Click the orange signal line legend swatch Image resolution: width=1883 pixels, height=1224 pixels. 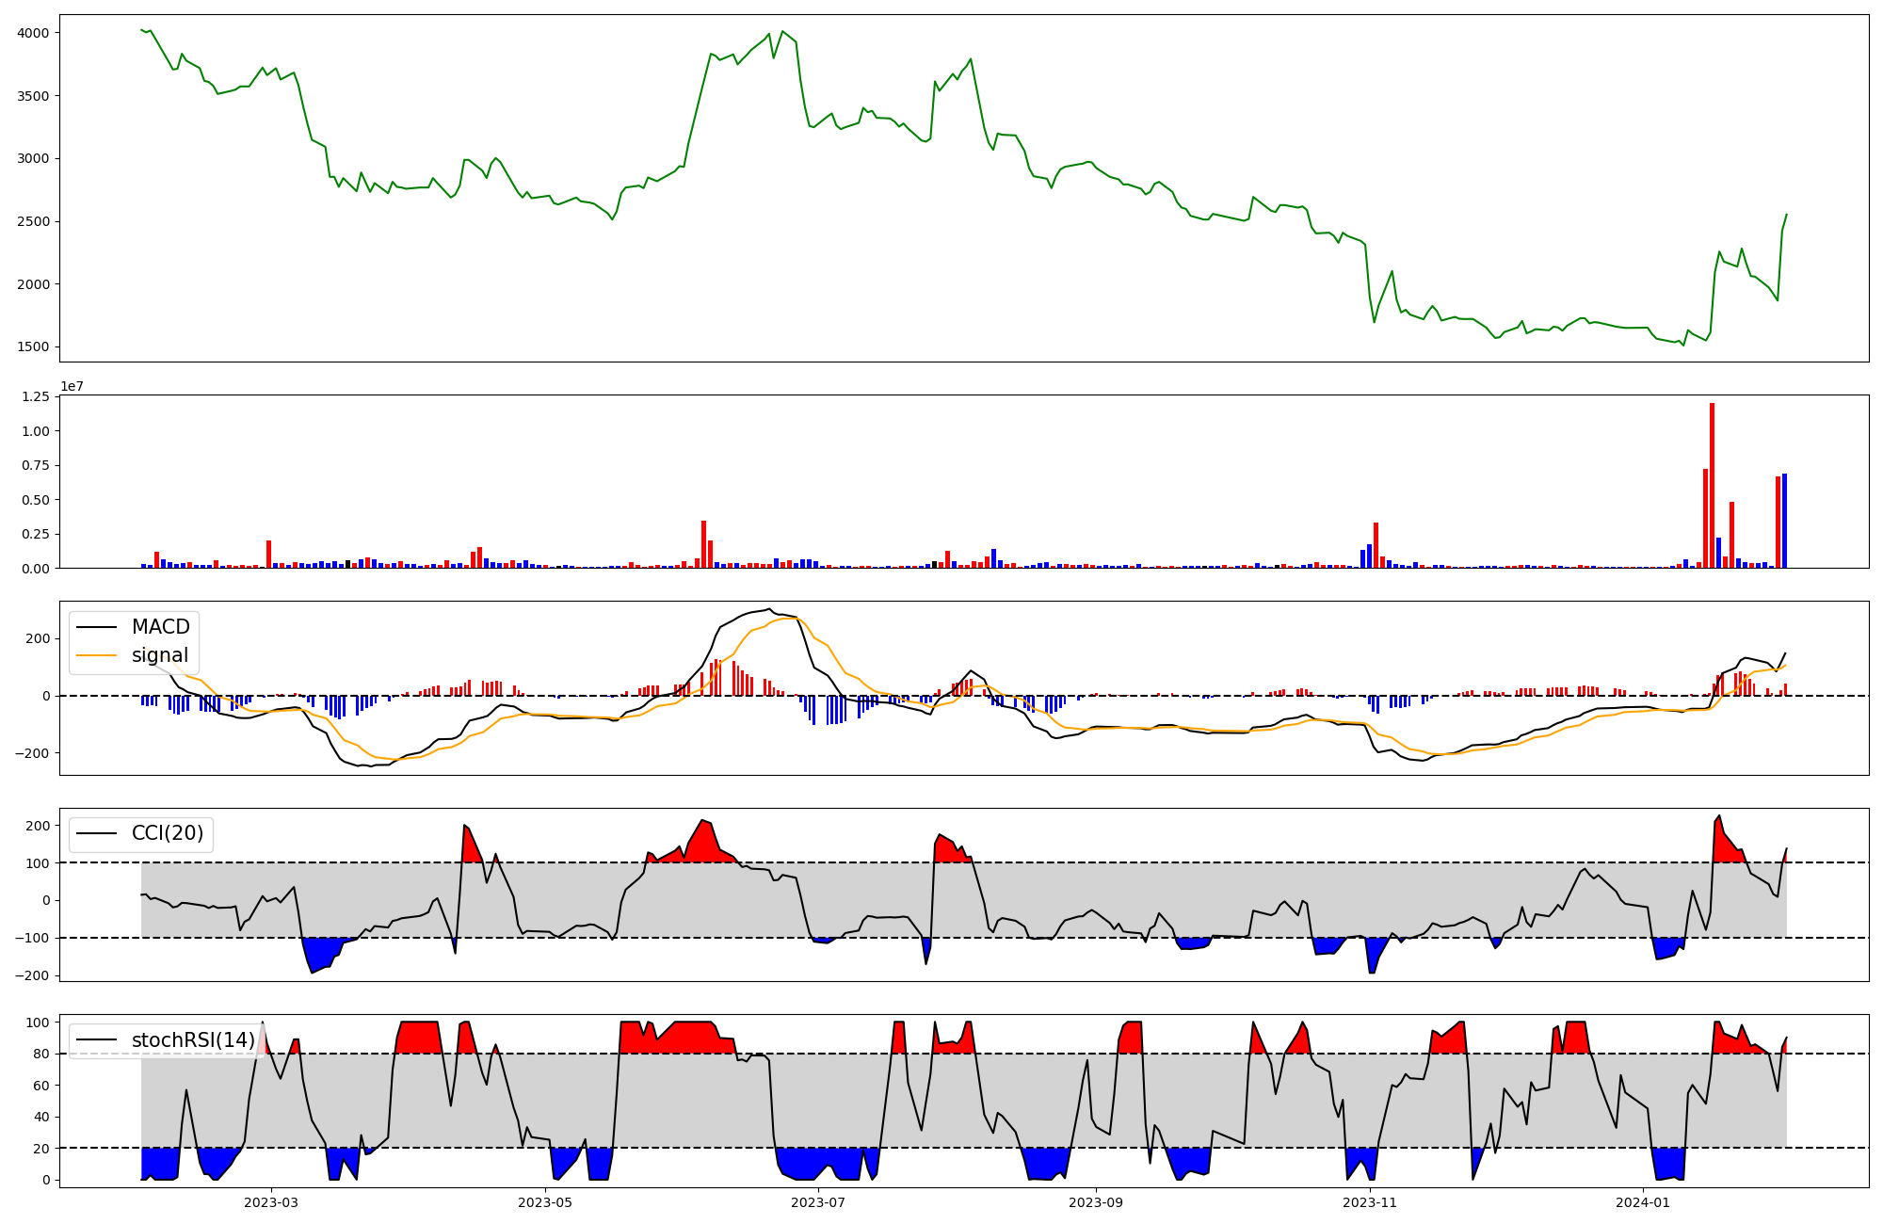(x=96, y=655)
